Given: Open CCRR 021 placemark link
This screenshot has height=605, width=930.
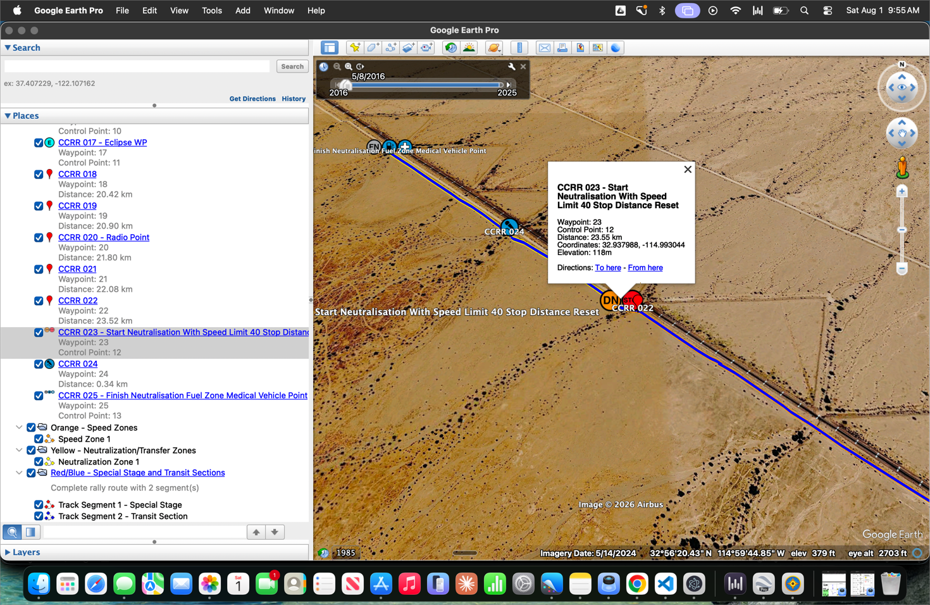Looking at the screenshot, I should [x=77, y=269].
